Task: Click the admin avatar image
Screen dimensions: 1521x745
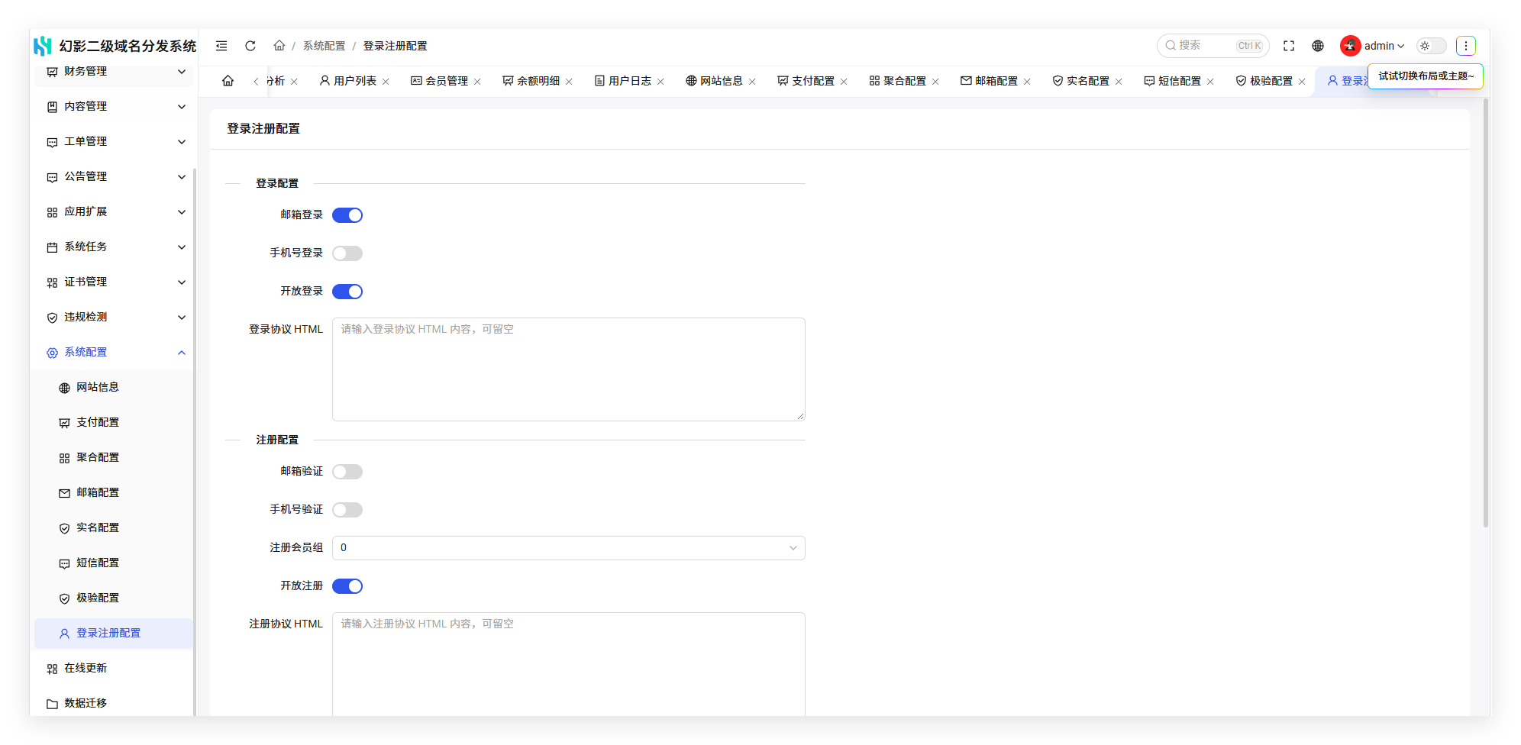Action: pos(1350,46)
